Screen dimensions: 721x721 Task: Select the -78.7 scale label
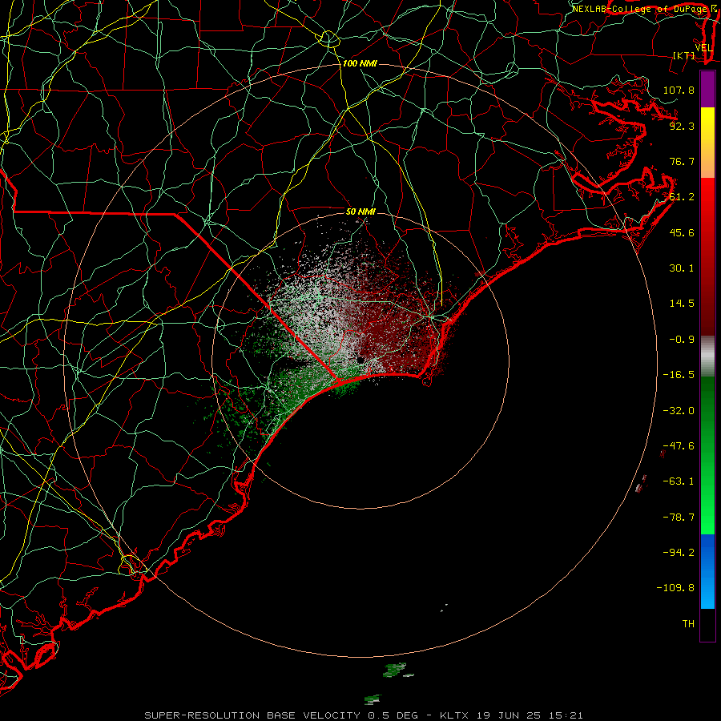[679, 518]
